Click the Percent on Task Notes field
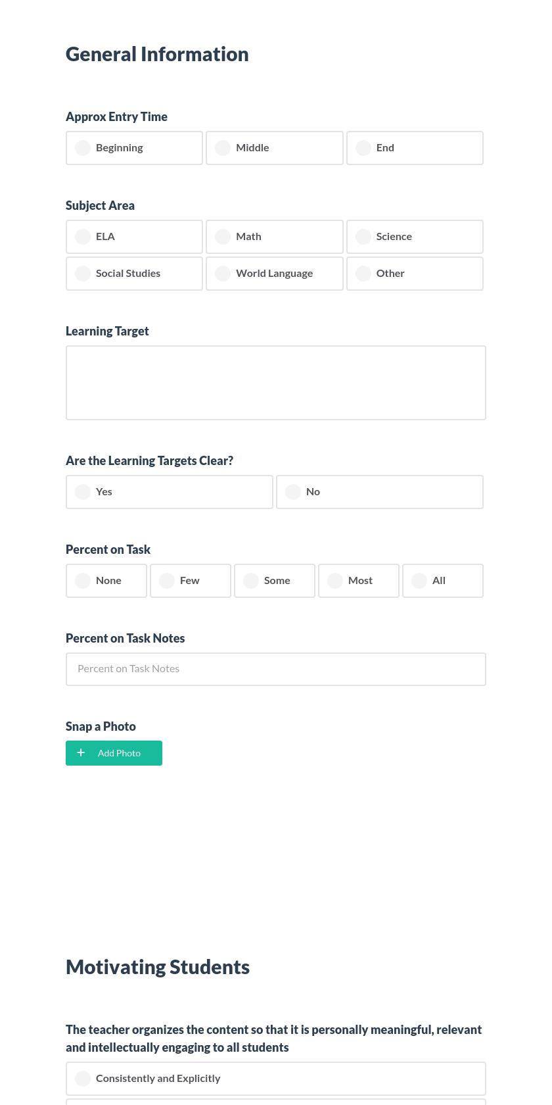 tap(275, 669)
